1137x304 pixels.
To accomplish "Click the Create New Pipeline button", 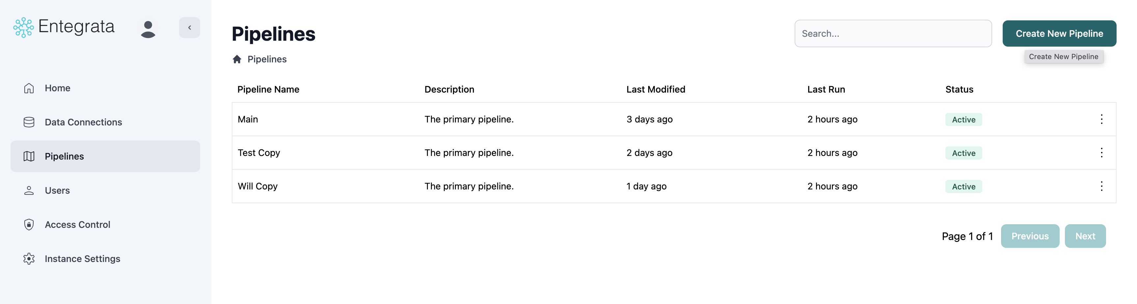I will [x=1059, y=33].
